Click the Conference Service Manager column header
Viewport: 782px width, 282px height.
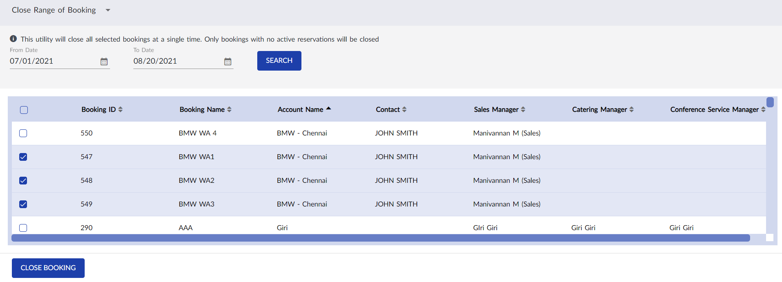pyautogui.click(x=715, y=109)
